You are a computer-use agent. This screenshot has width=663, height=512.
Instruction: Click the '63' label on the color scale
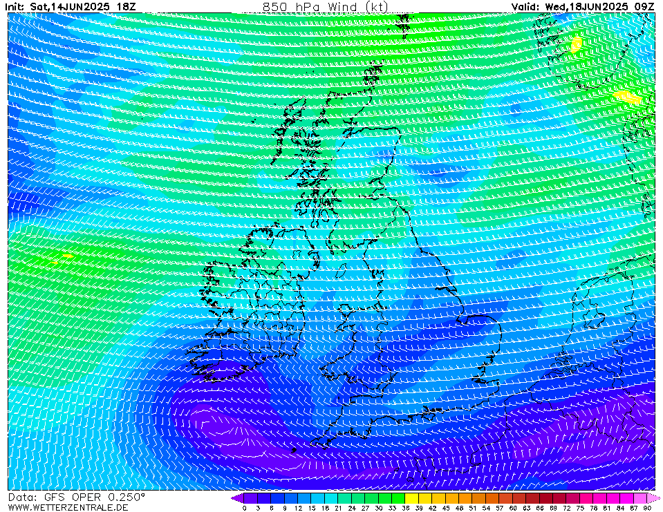526,508
